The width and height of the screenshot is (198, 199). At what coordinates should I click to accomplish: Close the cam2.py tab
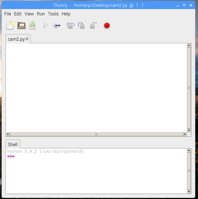click(27, 39)
